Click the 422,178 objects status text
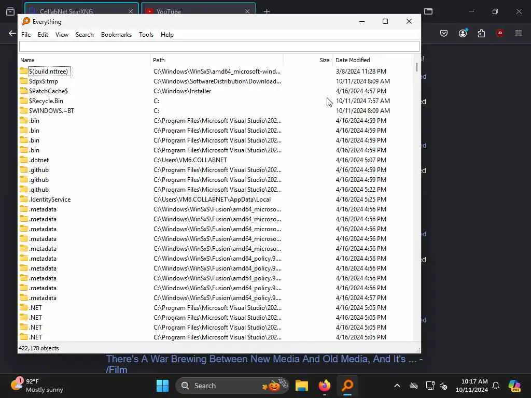The height and width of the screenshot is (398, 531). click(38, 348)
